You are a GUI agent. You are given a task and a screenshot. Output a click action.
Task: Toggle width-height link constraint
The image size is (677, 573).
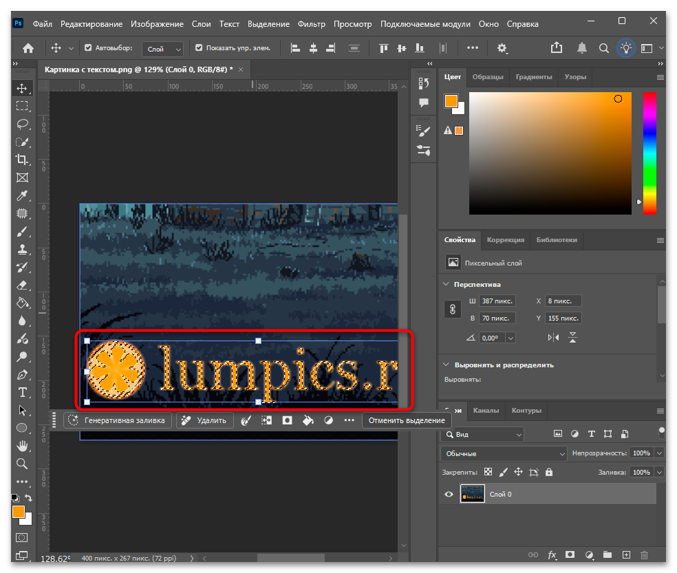pos(453,309)
